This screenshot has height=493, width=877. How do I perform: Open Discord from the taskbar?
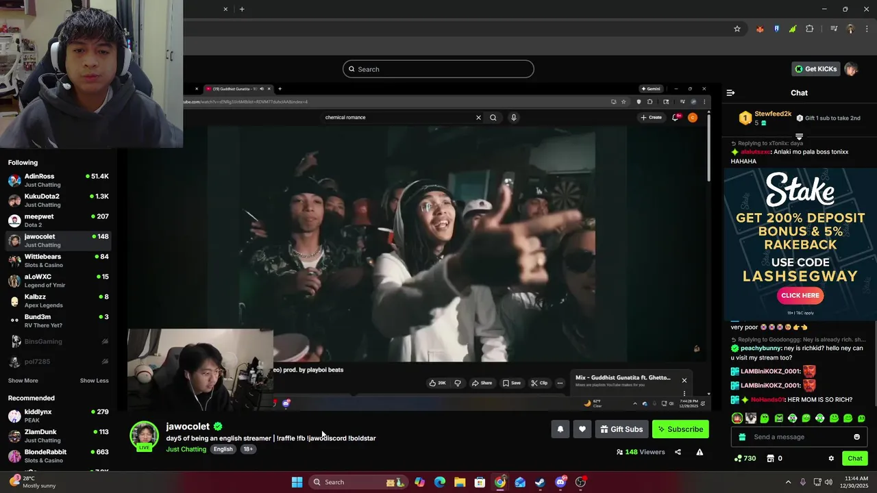(560, 482)
